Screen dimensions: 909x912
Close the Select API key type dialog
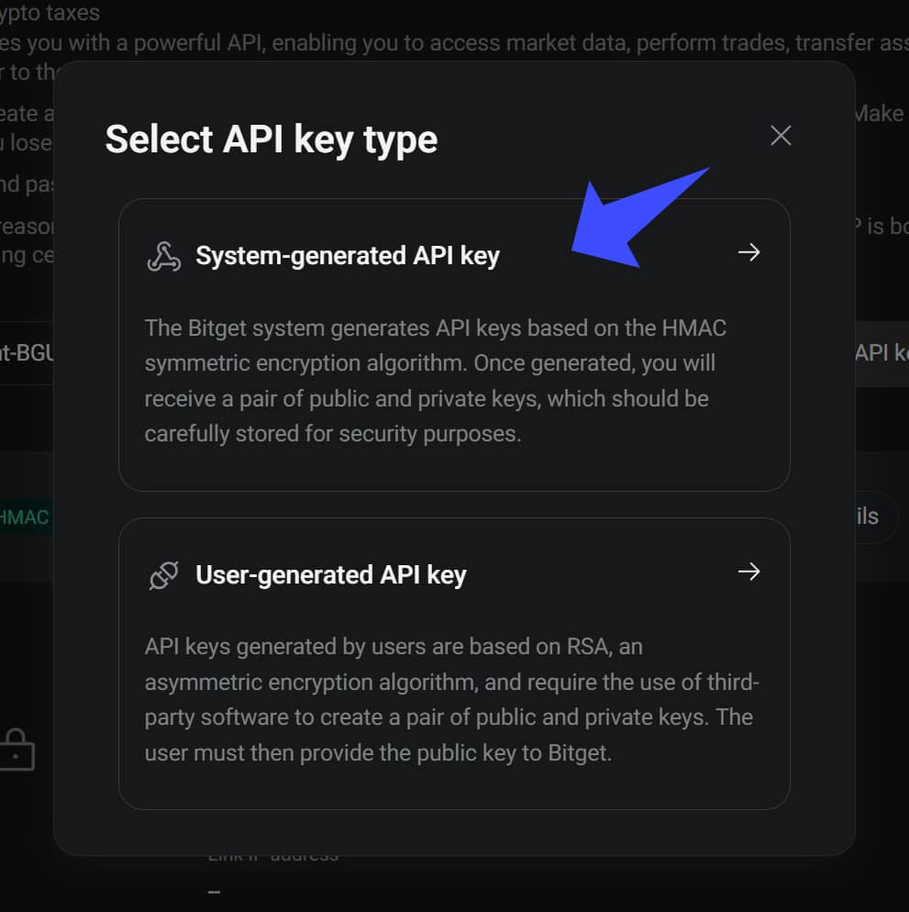(x=781, y=136)
